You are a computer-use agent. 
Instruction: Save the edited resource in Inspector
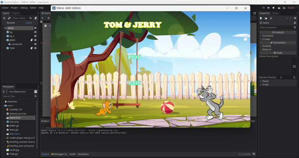coord(271,18)
